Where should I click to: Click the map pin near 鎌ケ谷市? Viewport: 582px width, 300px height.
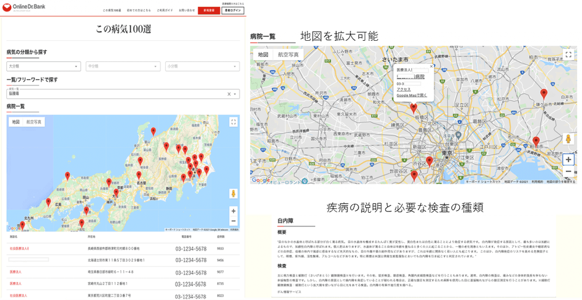click(x=544, y=93)
